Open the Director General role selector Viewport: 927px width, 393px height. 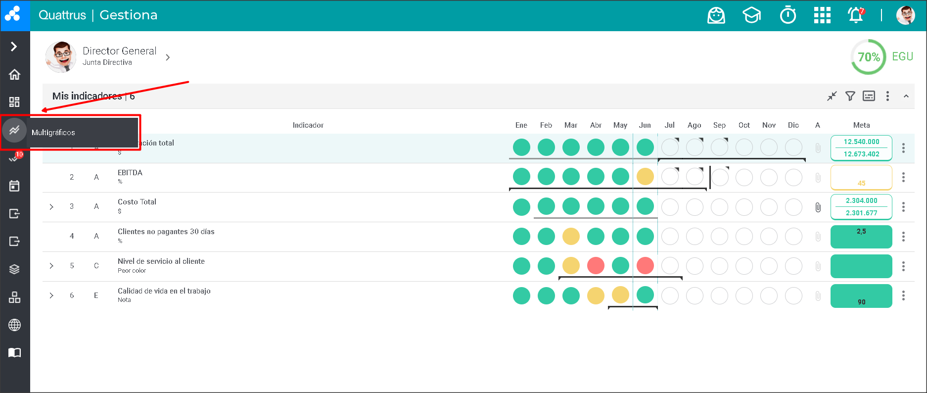[x=168, y=57]
